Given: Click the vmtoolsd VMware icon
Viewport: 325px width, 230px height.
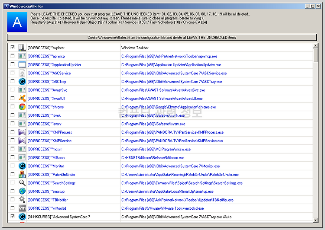Looking at the screenshot, I should pos(22,208).
